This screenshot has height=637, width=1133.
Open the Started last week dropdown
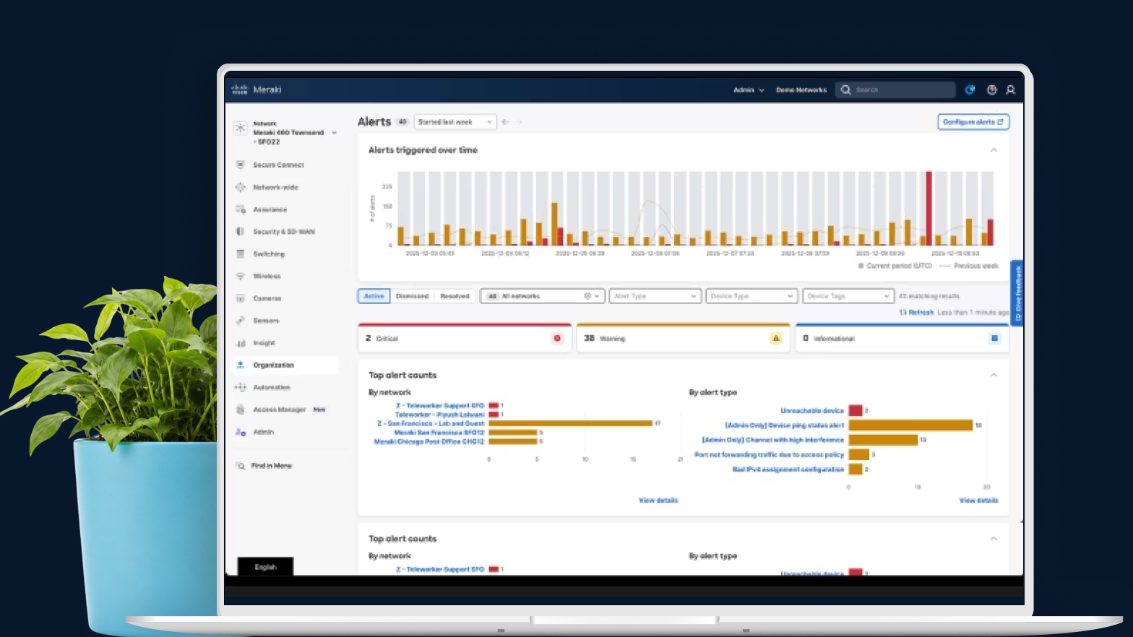tap(455, 122)
